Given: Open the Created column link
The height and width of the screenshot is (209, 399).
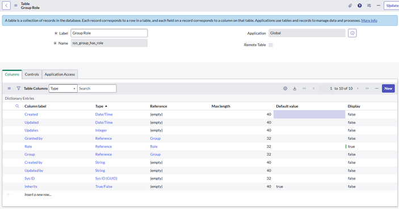Looking at the screenshot, I should click(31, 114).
